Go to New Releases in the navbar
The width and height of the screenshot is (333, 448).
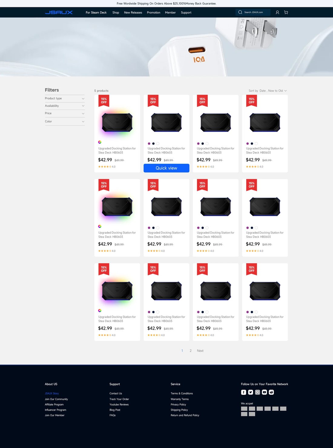tap(133, 13)
